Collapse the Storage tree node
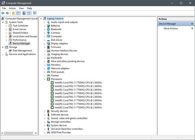The image size is (195, 140). 3,47
